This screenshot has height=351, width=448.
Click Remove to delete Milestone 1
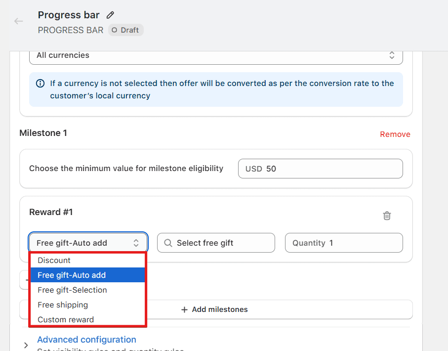pyautogui.click(x=395, y=134)
